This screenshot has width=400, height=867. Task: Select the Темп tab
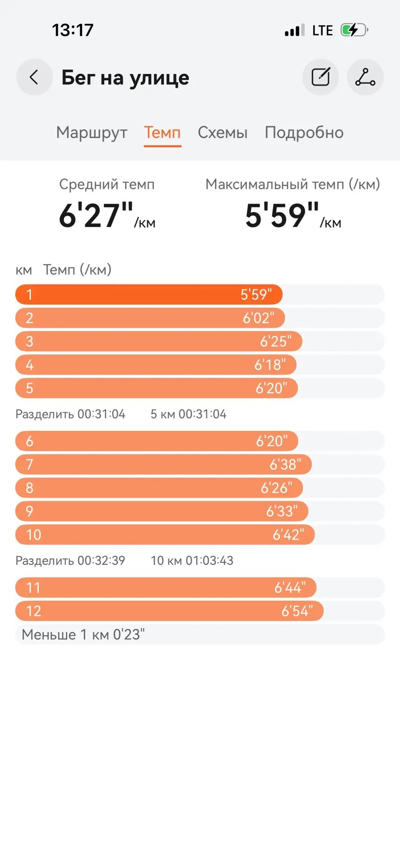click(x=163, y=133)
